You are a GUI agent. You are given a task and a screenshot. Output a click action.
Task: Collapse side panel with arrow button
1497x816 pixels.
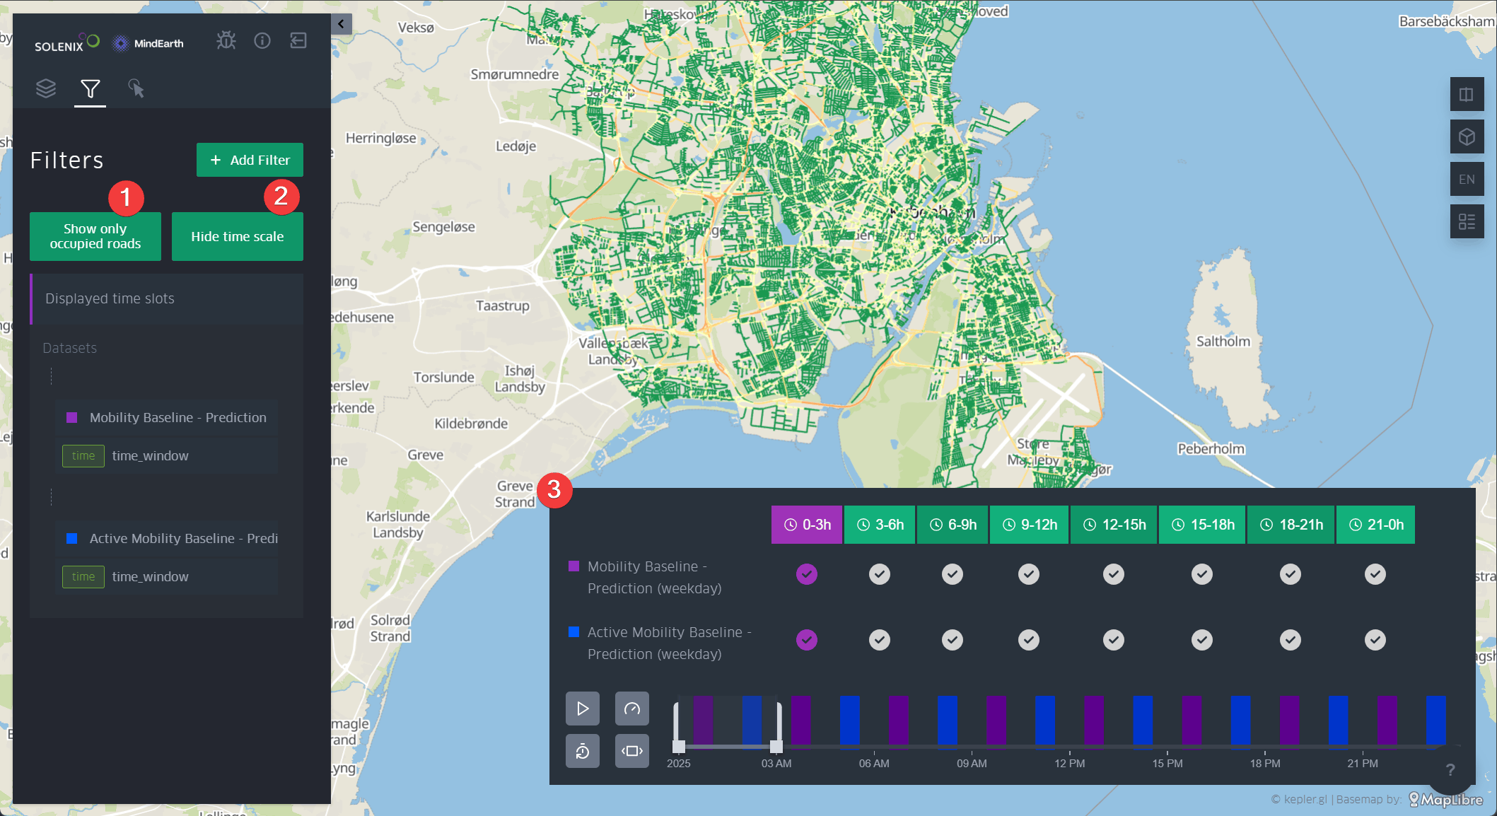coord(341,24)
